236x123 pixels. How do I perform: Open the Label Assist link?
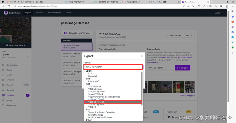(x=165, y=57)
